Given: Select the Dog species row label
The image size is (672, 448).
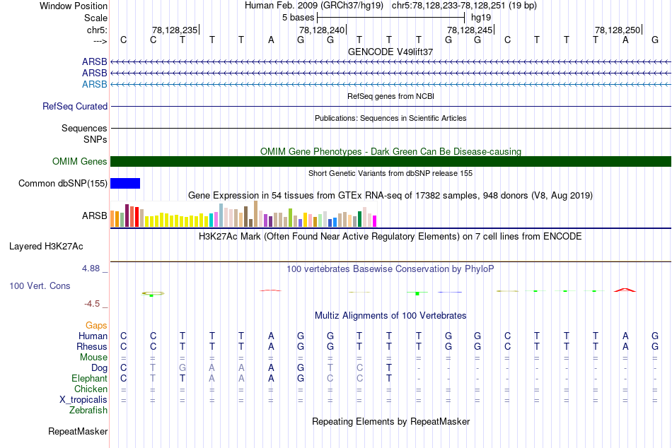Looking at the screenshot, I should [99, 368].
